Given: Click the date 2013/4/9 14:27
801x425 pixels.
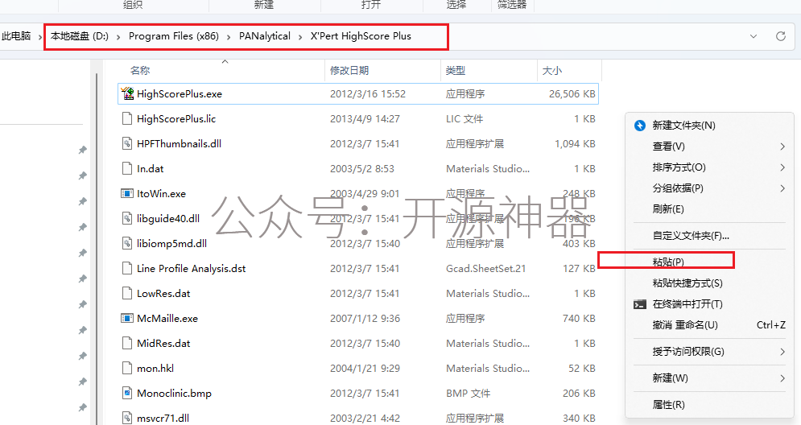Looking at the screenshot, I should pyautogui.click(x=365, y=119).
